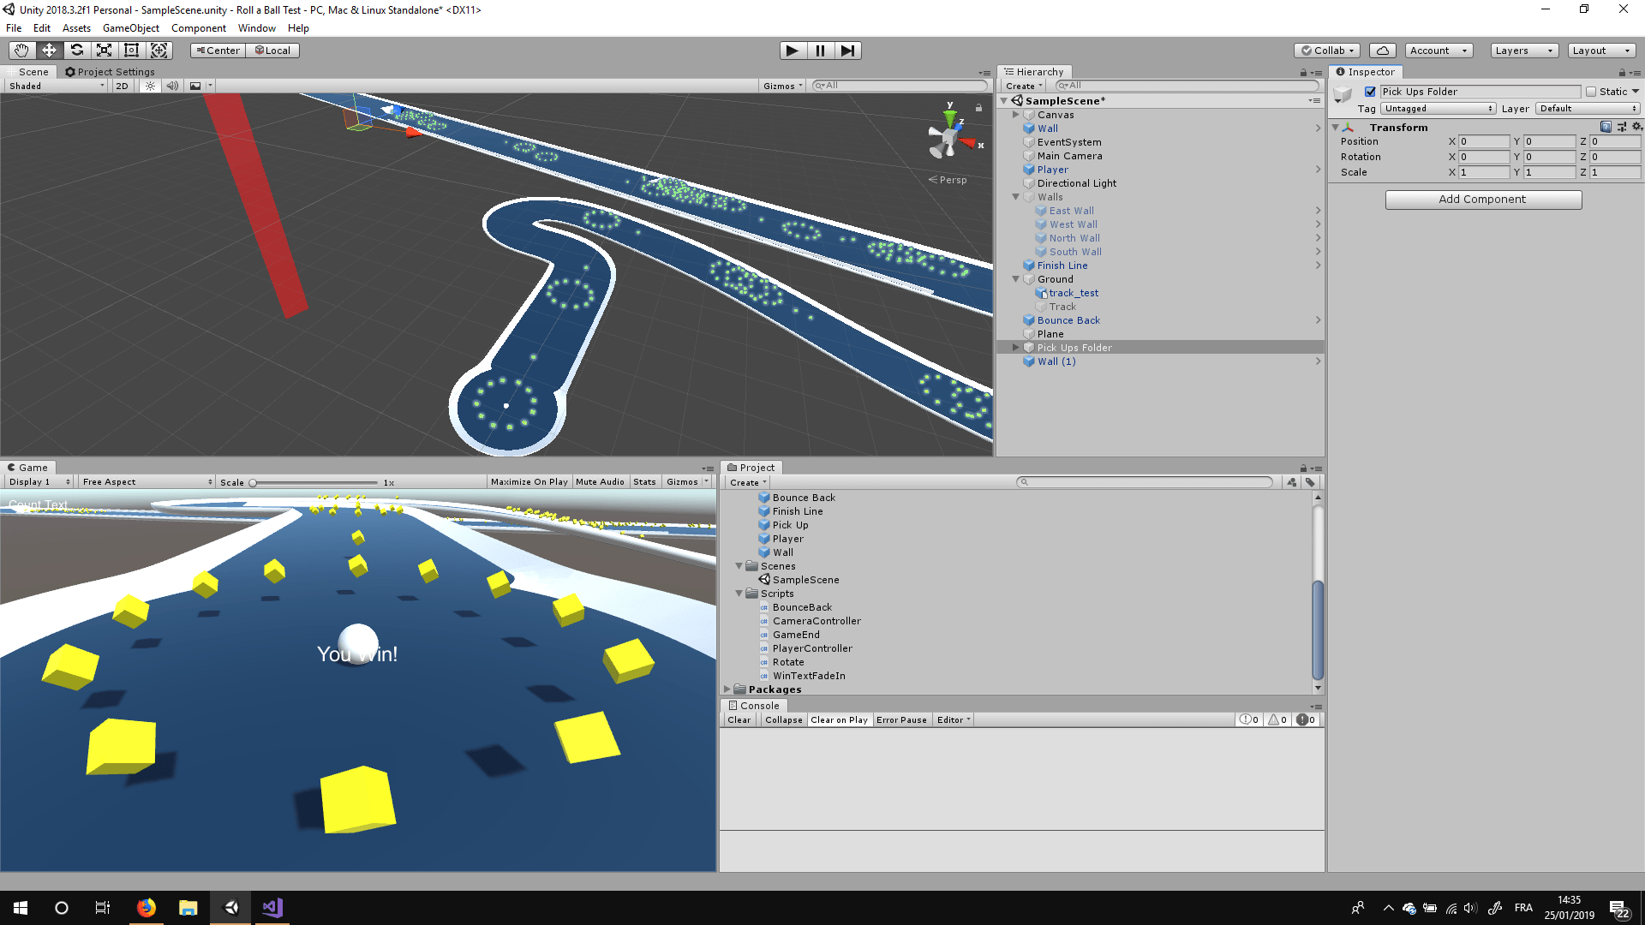Enable the Static checkbox

(x=1591, y=92)
